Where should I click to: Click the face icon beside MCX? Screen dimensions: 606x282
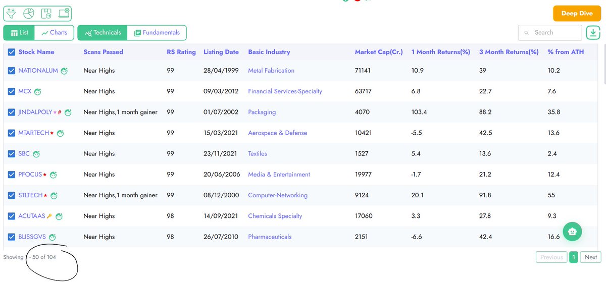tap(37, 92)
